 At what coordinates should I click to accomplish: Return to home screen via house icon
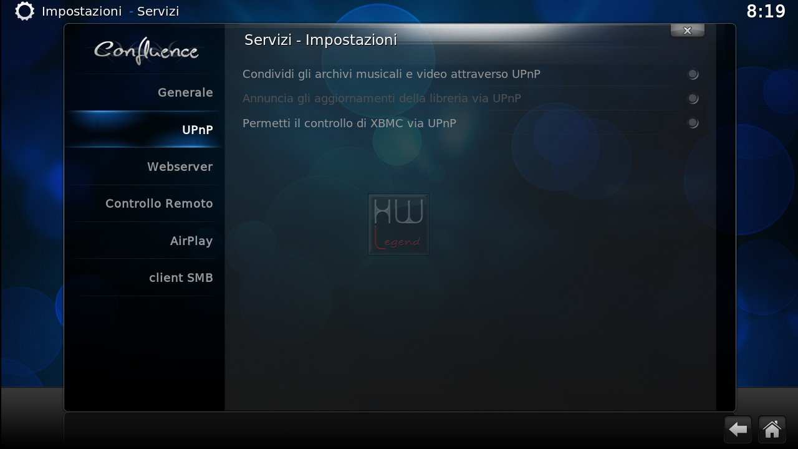point(772,429)
